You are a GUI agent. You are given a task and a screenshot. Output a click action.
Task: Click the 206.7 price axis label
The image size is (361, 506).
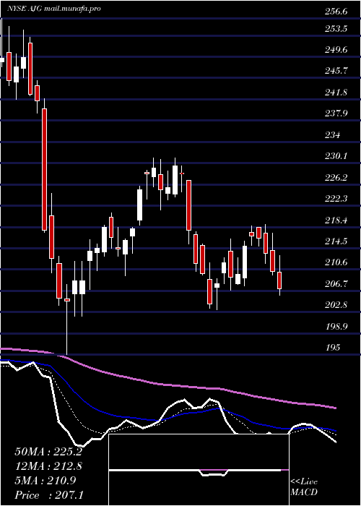click(x=336, y=284)
